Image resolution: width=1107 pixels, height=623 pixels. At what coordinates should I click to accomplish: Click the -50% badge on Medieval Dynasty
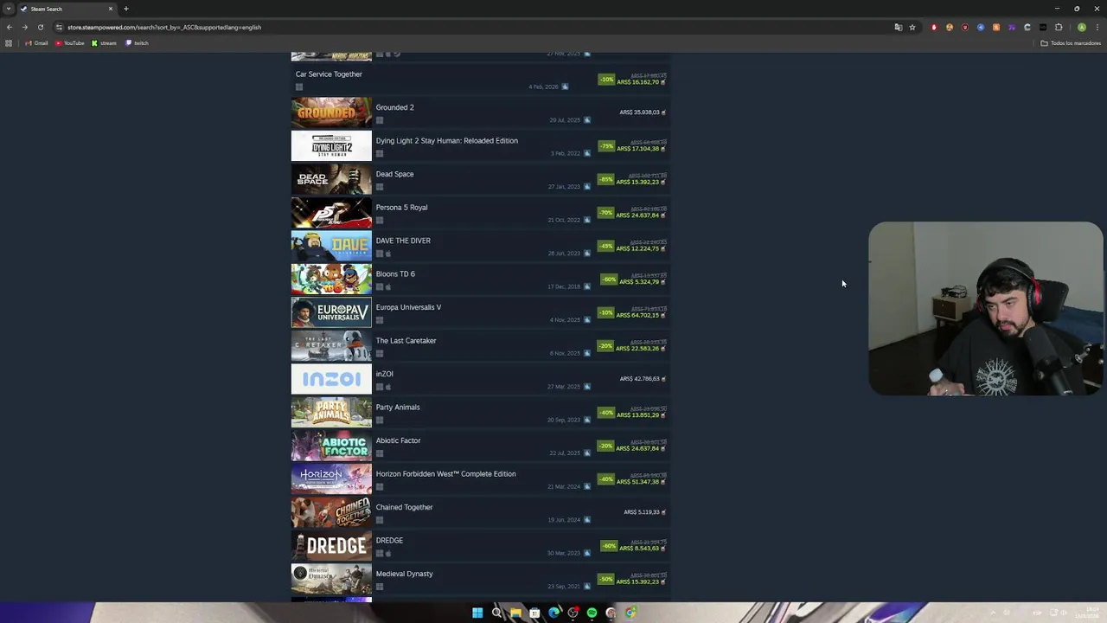pos(606,580)
